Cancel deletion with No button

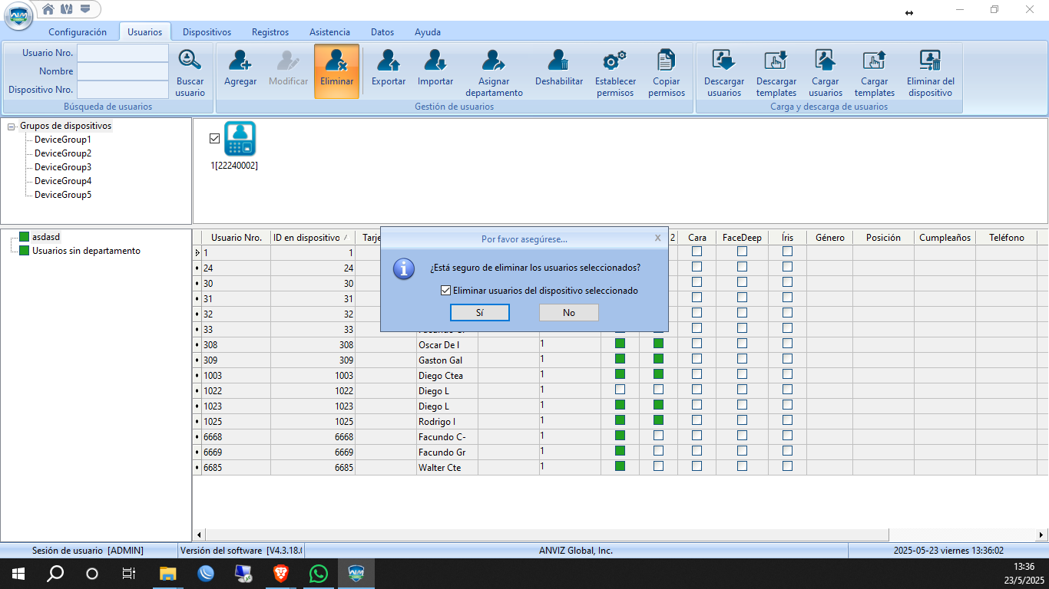click(569, 313)
